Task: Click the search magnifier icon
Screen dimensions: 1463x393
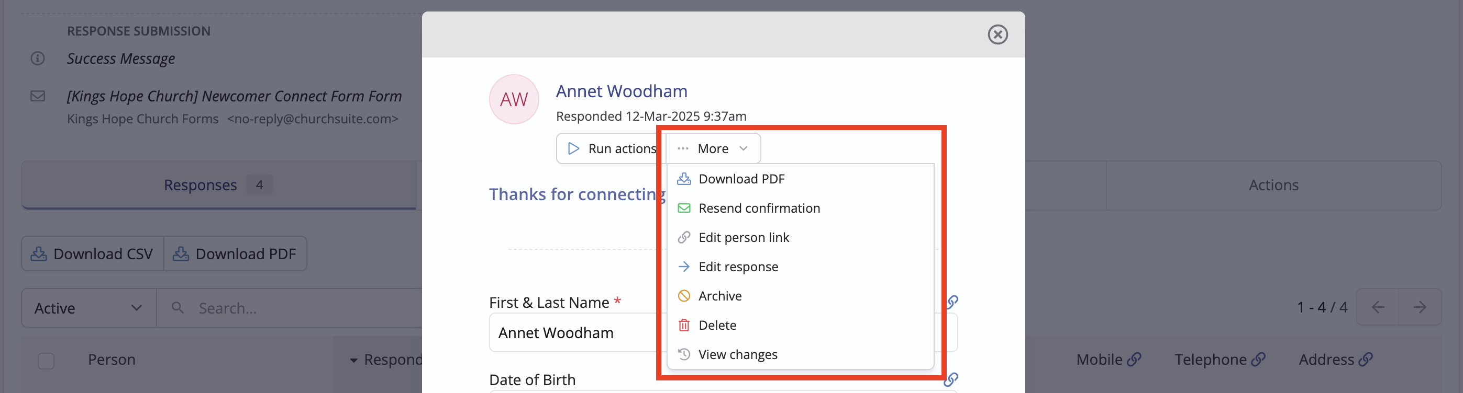Action: (177, 307)
